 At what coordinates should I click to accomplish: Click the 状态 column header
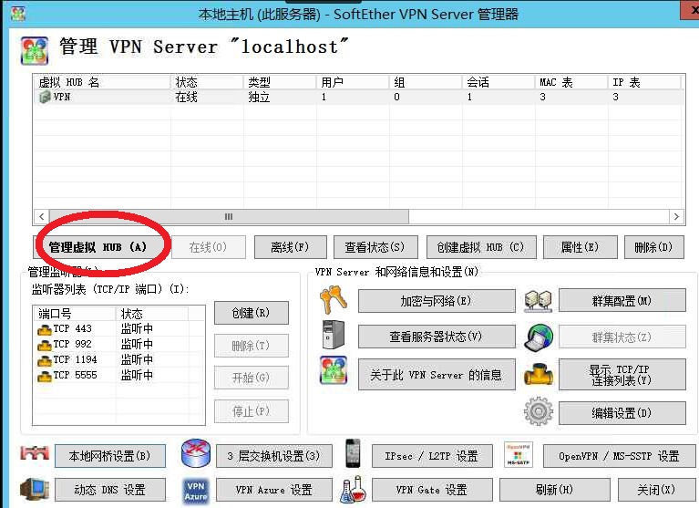point(207,82)
